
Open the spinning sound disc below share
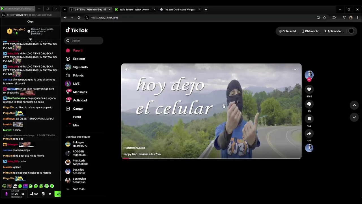pos(309,148)
